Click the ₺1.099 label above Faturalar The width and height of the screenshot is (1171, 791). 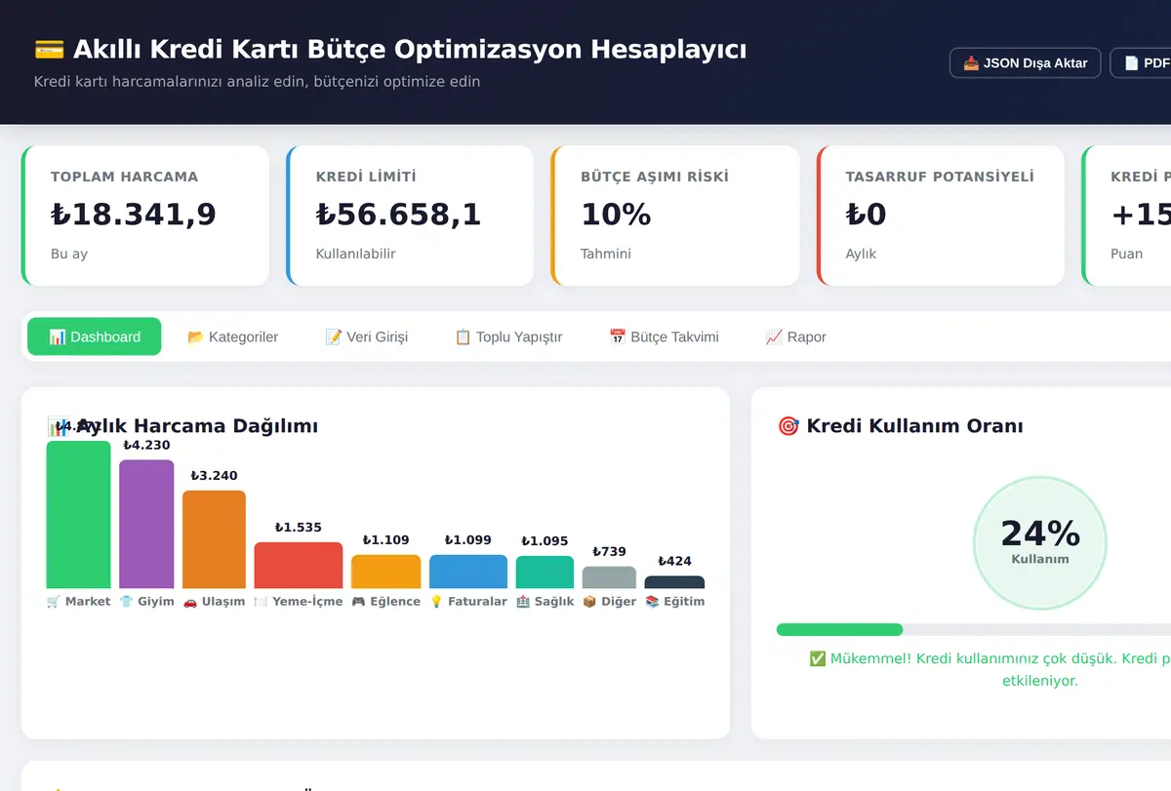(x=468, y=540)
